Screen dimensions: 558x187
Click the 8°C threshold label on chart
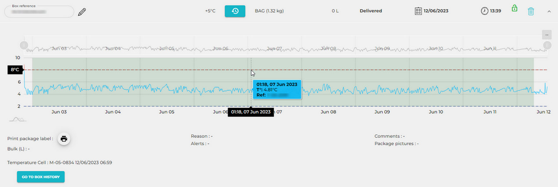point(15,70)
